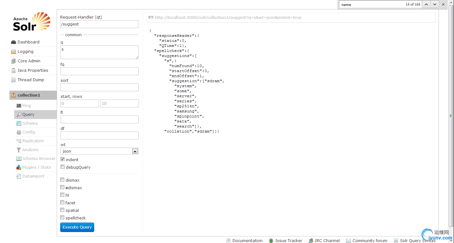Click the df default field input
The image size is (454, 243).
coord(100,135)
